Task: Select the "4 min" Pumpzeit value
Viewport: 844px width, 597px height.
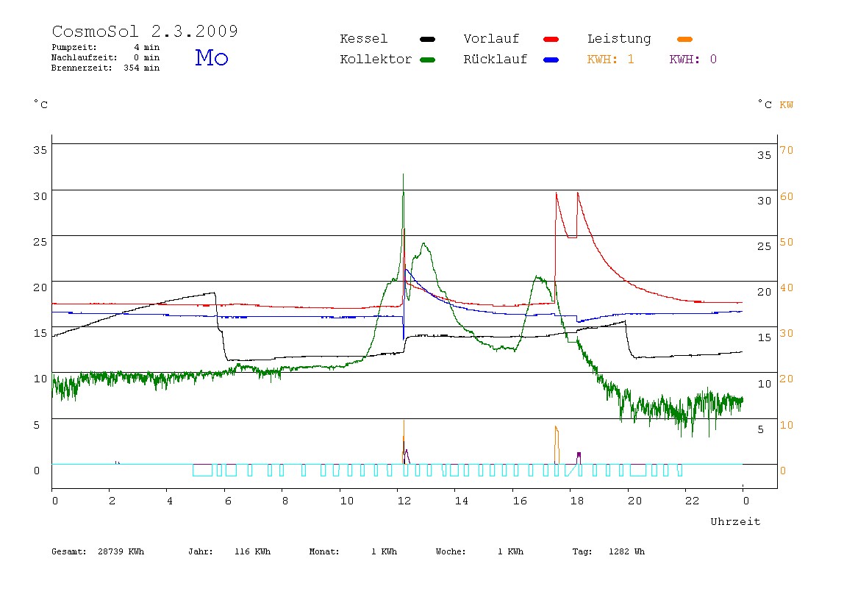Action: tap(147, 47)
